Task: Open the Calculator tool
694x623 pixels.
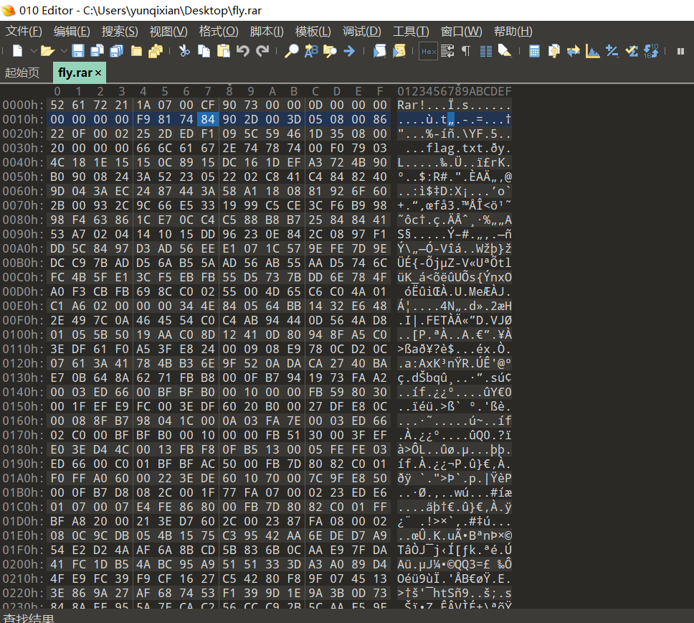Action: 535,52
